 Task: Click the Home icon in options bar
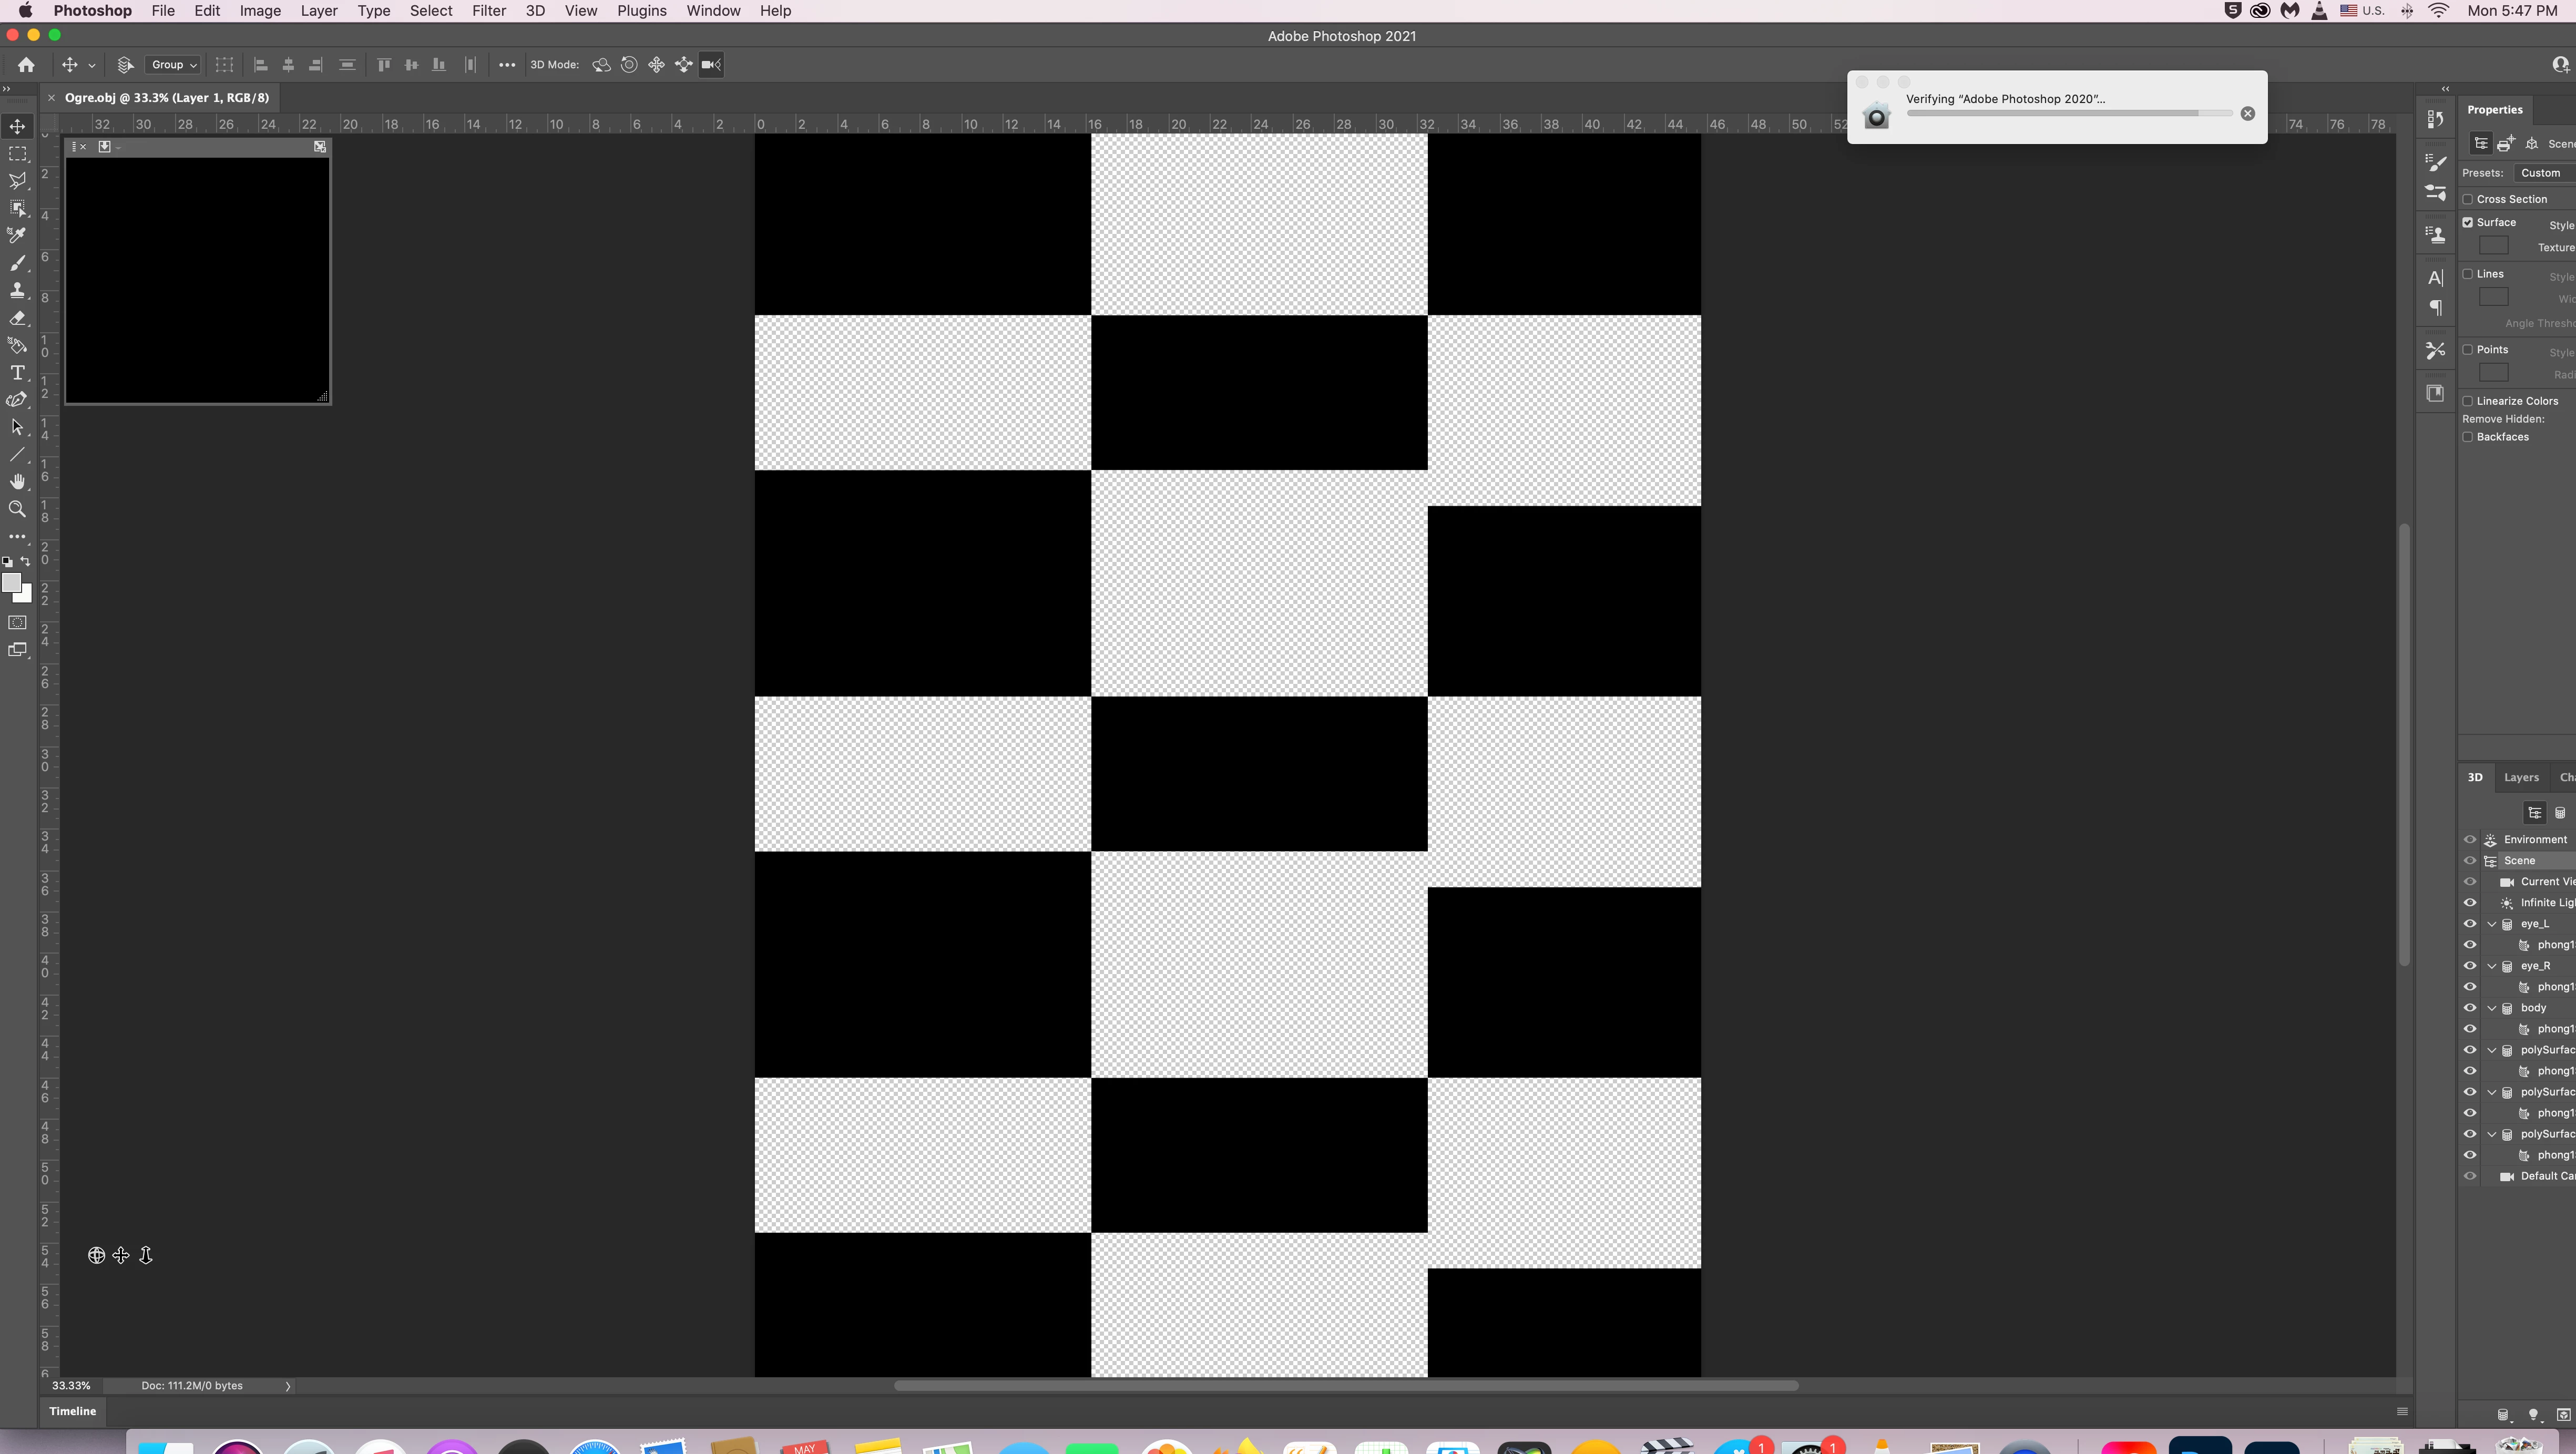tap(26, 65)
